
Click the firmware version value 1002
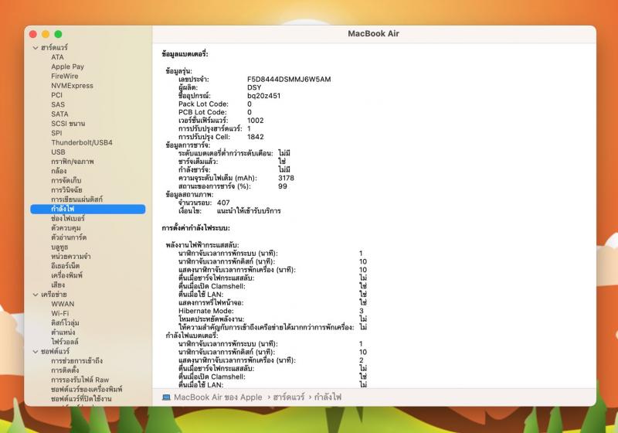click(256, 121)
